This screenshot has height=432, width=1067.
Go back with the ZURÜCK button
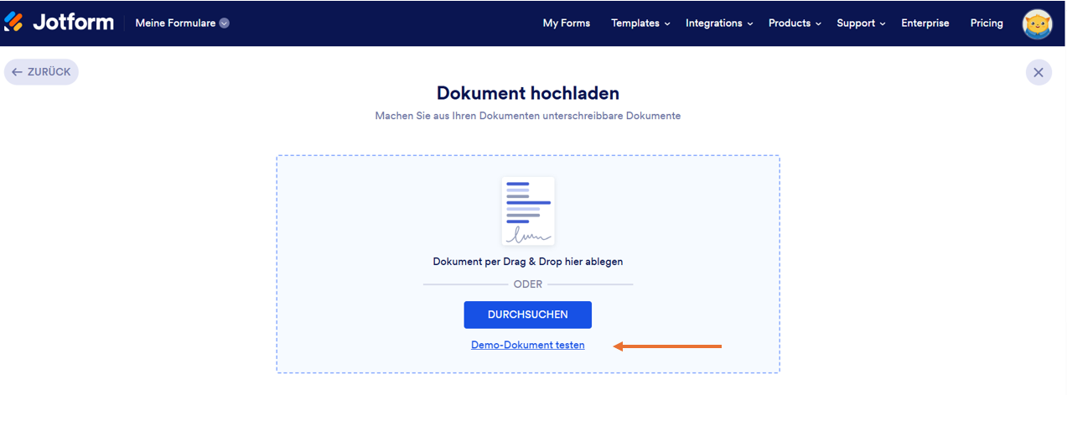click(x=41, y=72)
